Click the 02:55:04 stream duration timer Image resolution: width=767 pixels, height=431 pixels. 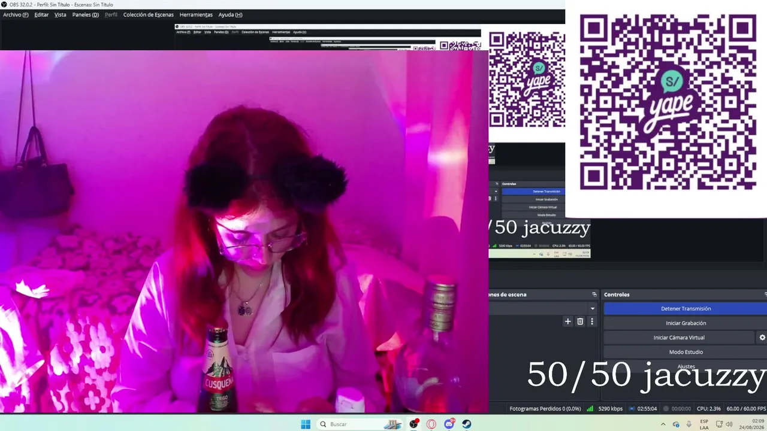[647, 409]
